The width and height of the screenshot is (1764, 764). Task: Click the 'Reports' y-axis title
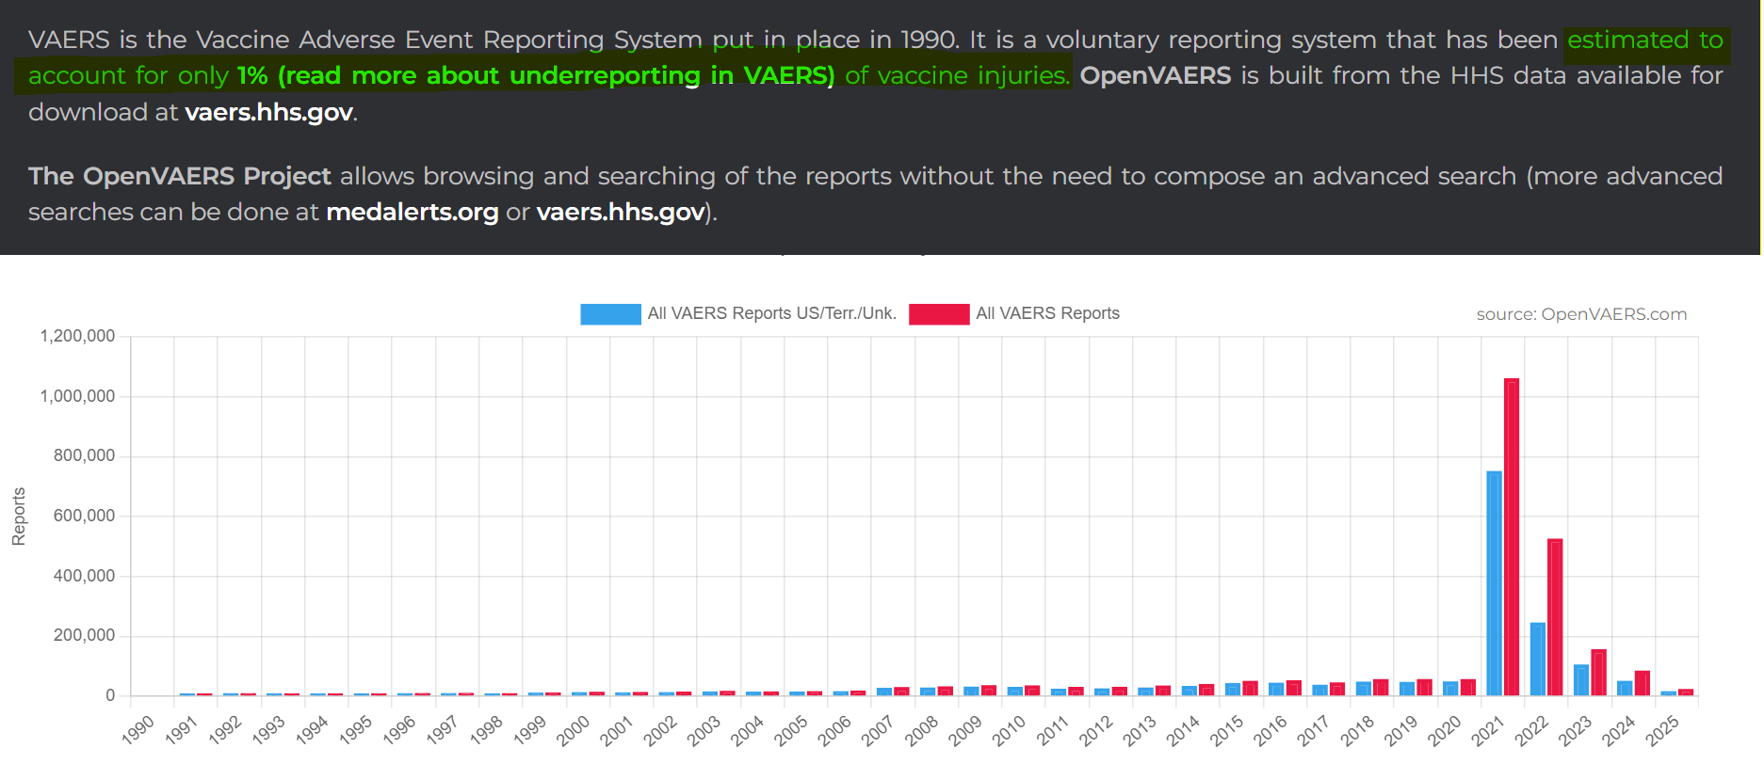(x=19, y=517)
